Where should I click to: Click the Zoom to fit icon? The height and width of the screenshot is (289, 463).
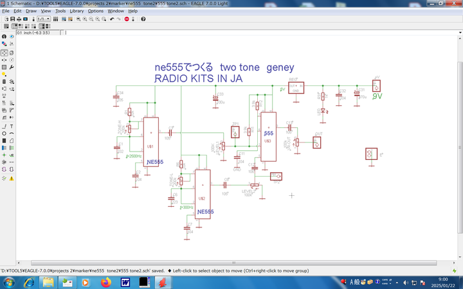(x=78, y=19)
